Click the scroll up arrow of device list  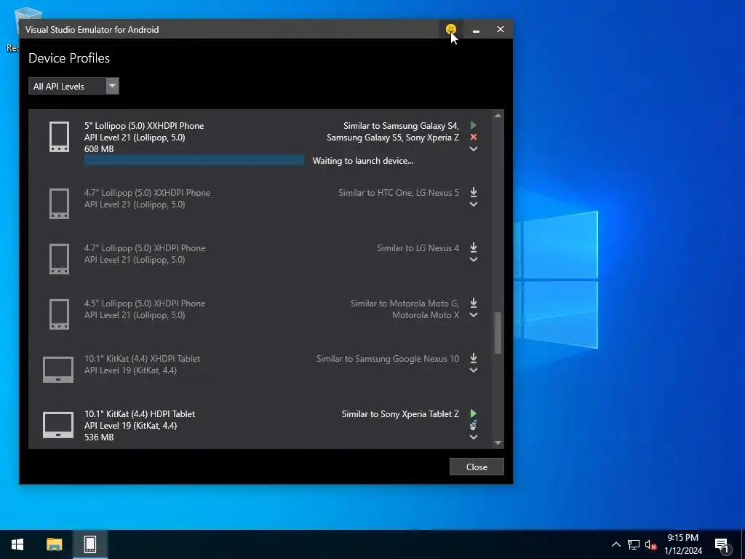click(498, 116)
